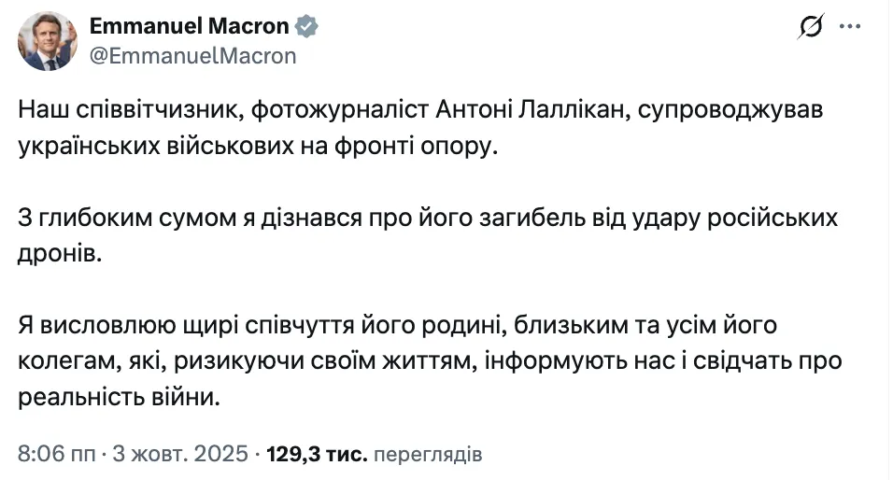
Task: Open the Grok slashed-circle icon
Action: (x=809, y=29)
